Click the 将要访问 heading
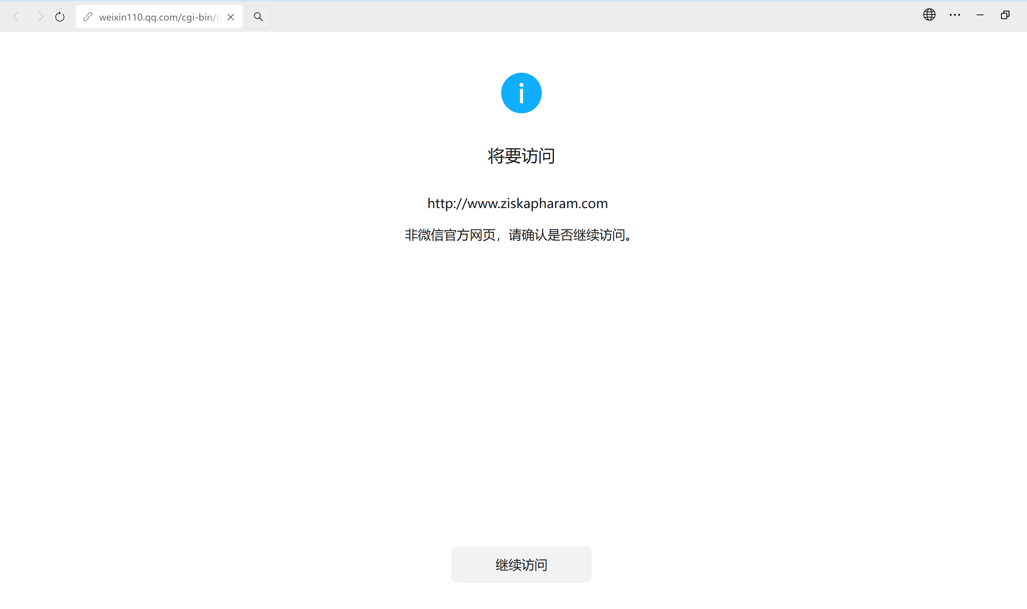 (521, 156)
